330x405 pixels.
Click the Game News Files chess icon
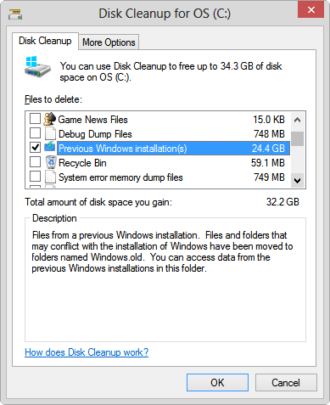pyautogui.click(x=50, y=119)
